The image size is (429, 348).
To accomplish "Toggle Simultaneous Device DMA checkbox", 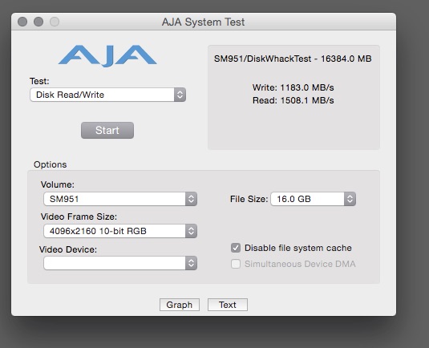I will coord(236,264).
